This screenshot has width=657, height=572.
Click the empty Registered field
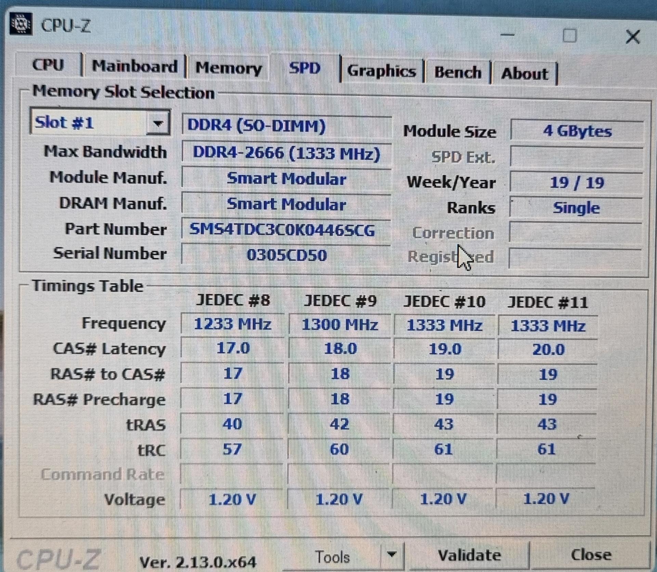(x=575, y=258)
